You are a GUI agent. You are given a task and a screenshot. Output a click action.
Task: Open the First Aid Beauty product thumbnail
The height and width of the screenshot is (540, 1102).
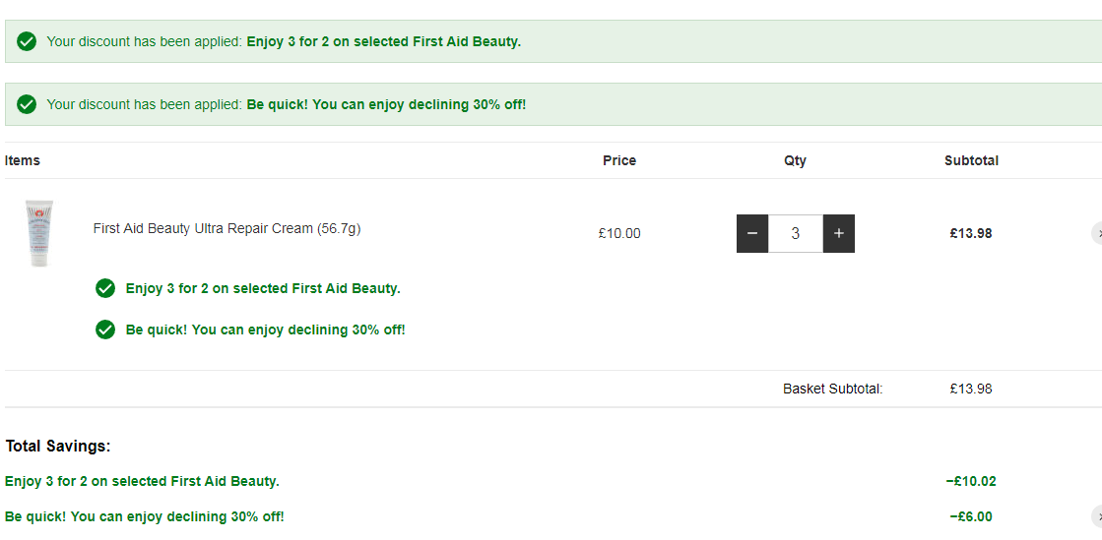coord(39,233)
